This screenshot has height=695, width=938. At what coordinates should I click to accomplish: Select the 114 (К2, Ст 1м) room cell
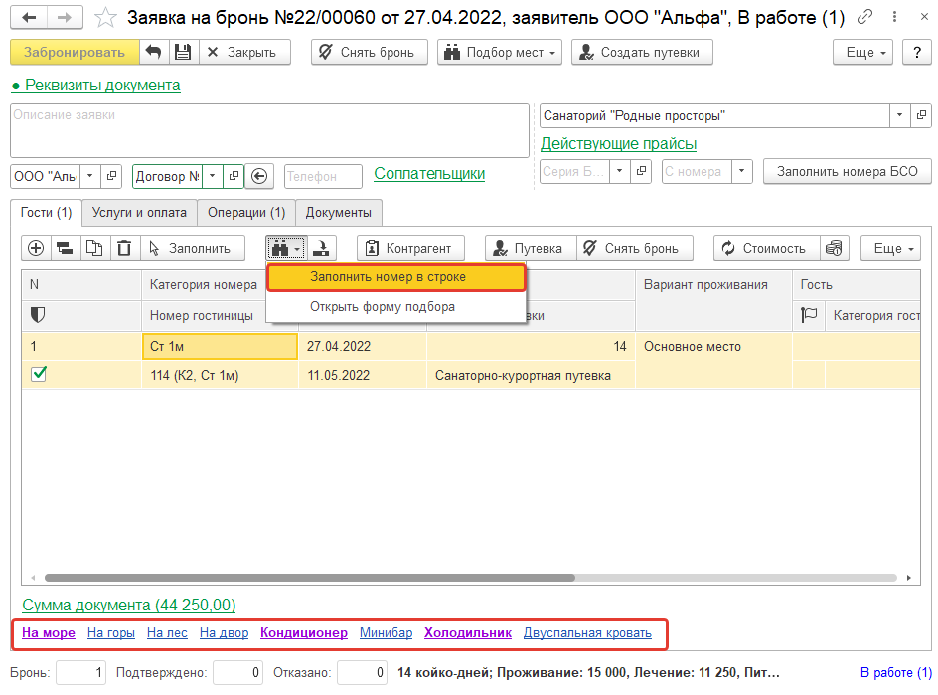[x=221, y=375]
